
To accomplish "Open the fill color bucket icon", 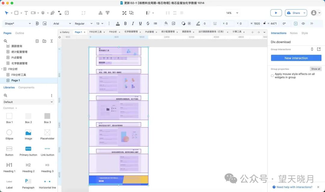I will pyautogui.click(x=166, y=23).
